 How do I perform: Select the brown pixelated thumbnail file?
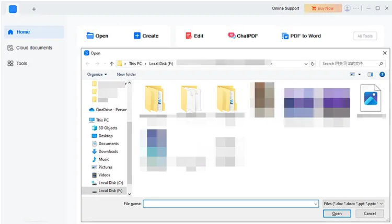(x=262, y=100)
